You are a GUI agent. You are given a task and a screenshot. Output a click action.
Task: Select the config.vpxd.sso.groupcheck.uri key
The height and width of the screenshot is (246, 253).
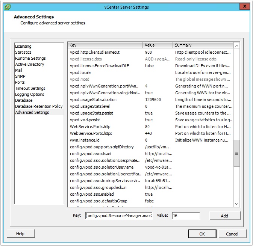pos(98,188)
